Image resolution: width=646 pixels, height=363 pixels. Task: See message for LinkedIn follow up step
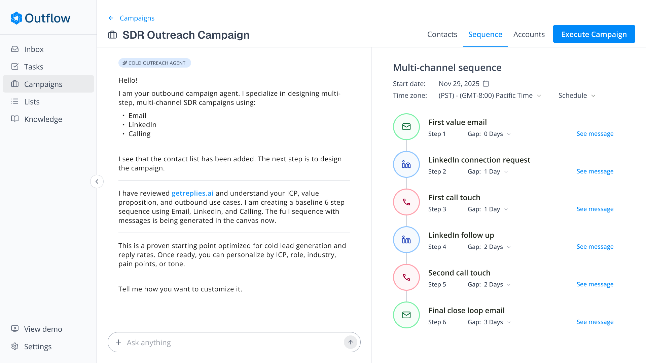[x=595, y=246]
